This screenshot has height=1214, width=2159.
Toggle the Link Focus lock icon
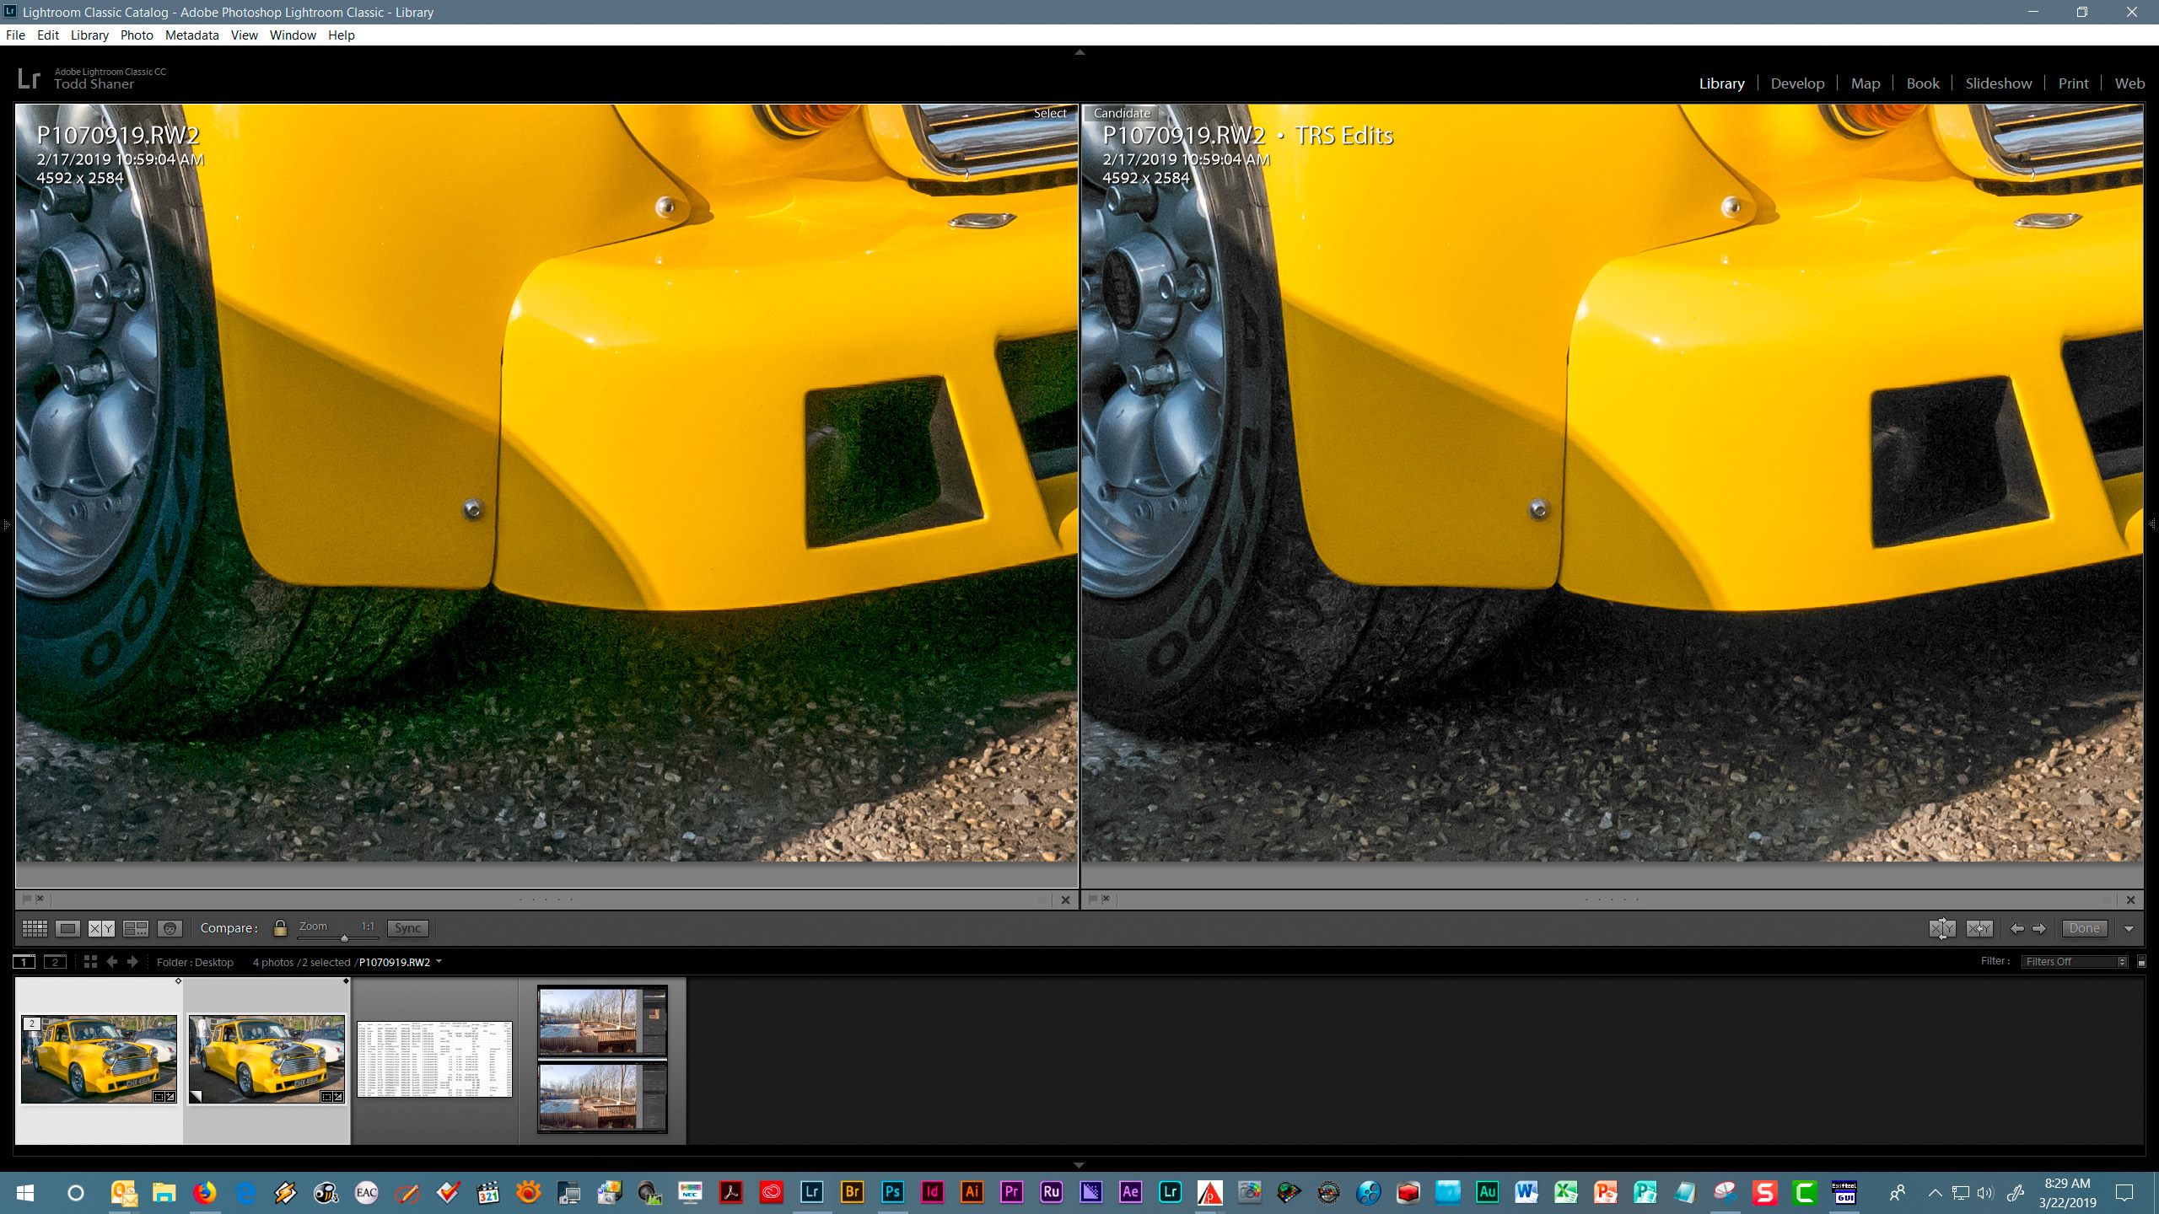[x=280, y=928]
